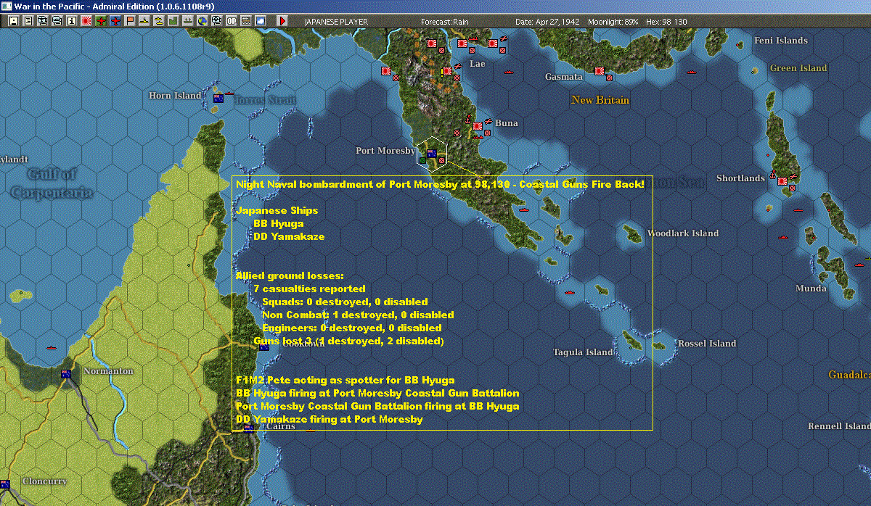Open the document list report icon
This screenshot has width=871, height=506.
tap(28, 21)
